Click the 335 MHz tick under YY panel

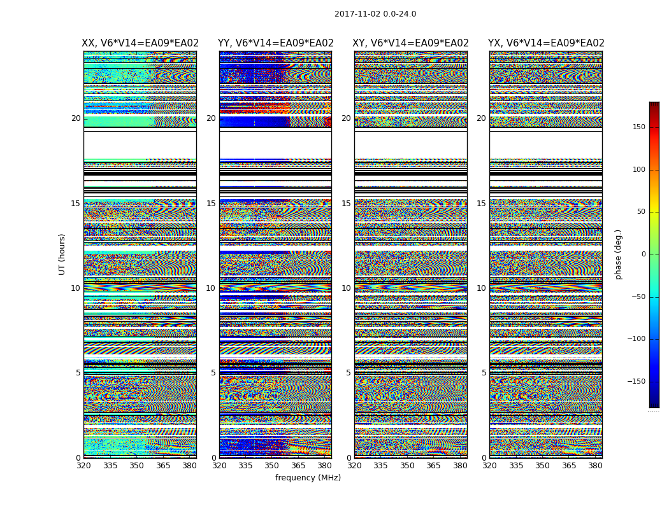[245, 466]
